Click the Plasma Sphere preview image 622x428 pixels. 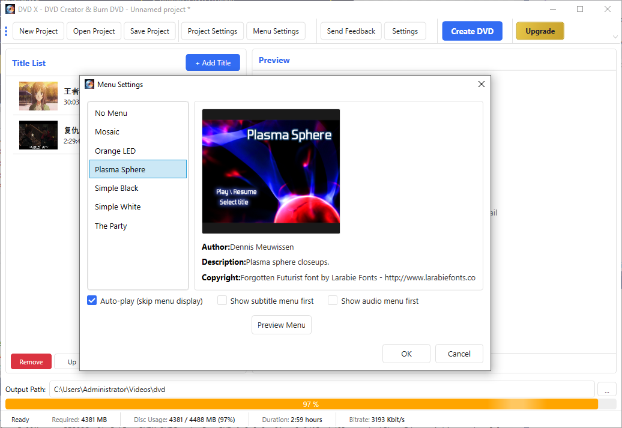click(271, 171)
